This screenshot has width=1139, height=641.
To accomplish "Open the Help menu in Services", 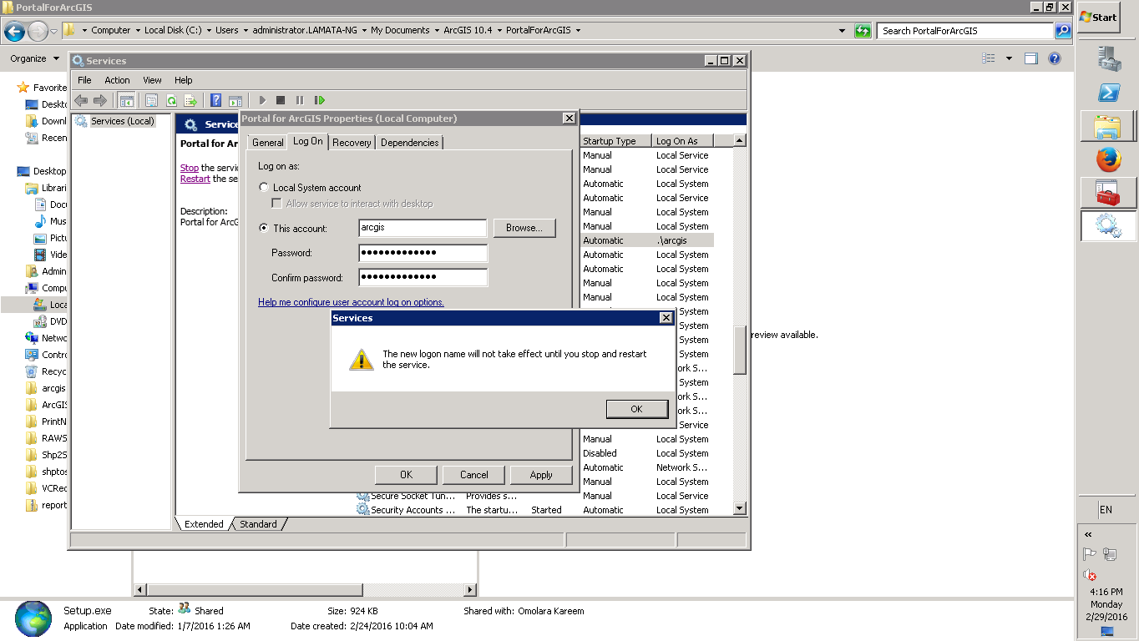I will click(x=184, y=80).
